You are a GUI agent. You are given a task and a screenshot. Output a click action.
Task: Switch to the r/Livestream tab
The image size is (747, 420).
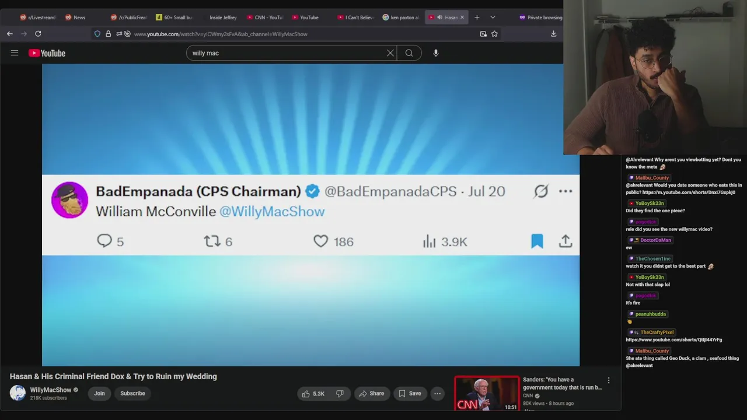37,17
